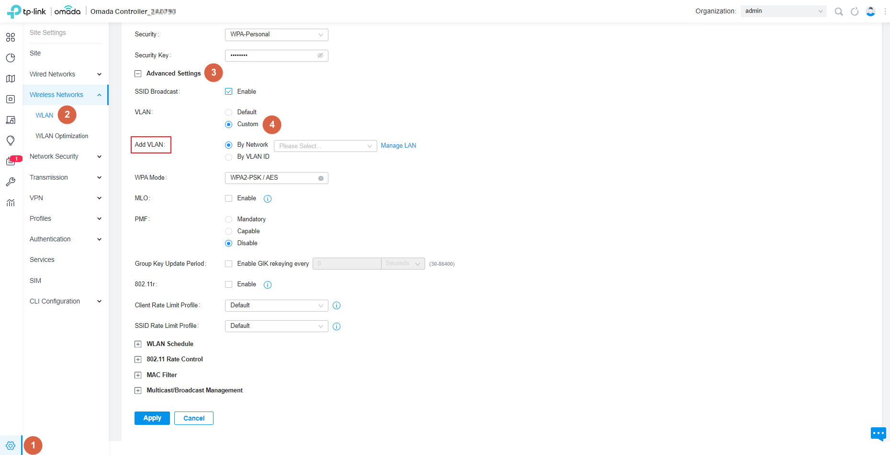Open the Statistics pie chart icon
The height and width of the screenshot is (455, 890).
[11, 58]
